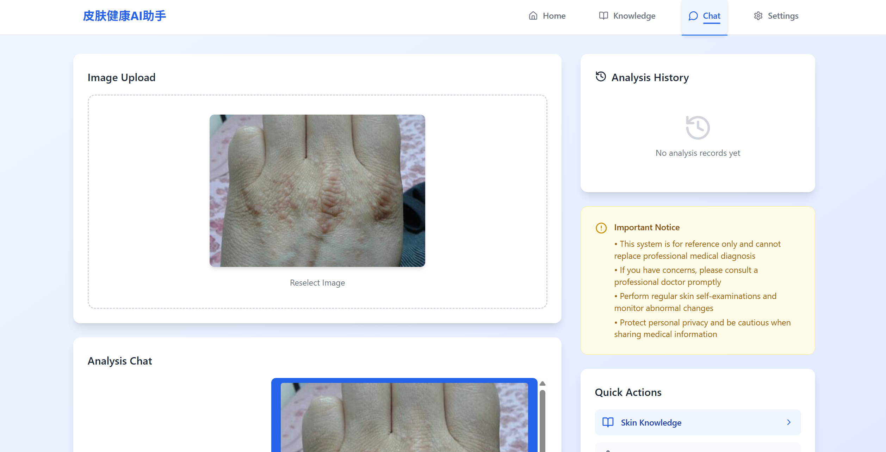886x452 pixels.
Task: Click the uploaded hand photo preview
Action: click(x=317, y=190)
